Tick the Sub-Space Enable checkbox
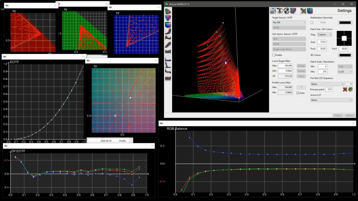 coord(273,55)
